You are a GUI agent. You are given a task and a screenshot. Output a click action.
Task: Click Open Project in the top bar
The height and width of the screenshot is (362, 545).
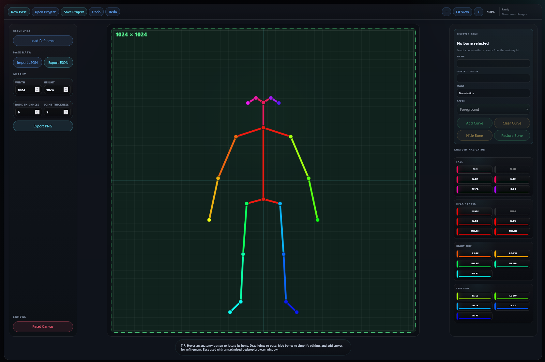click(45, 12)
